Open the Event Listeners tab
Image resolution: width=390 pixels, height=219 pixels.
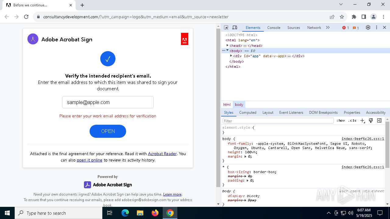291,112
